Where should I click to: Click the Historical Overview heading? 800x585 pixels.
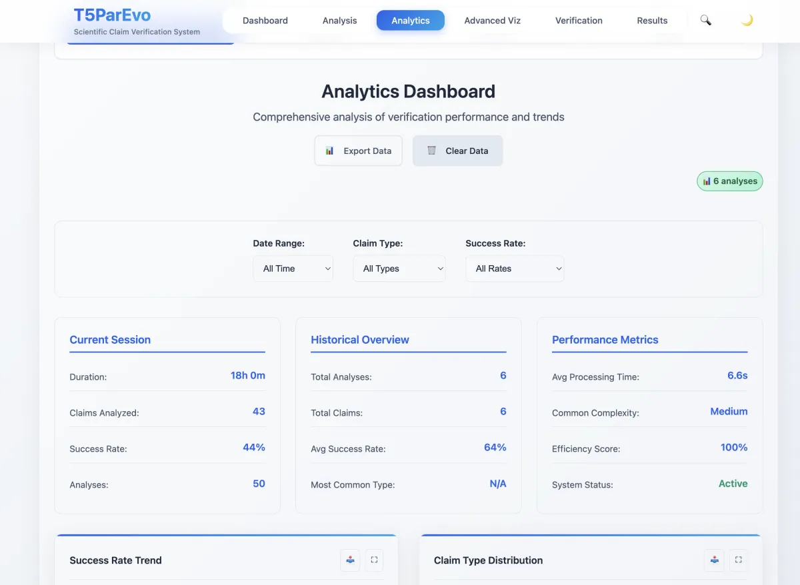(x=360, y=340)
